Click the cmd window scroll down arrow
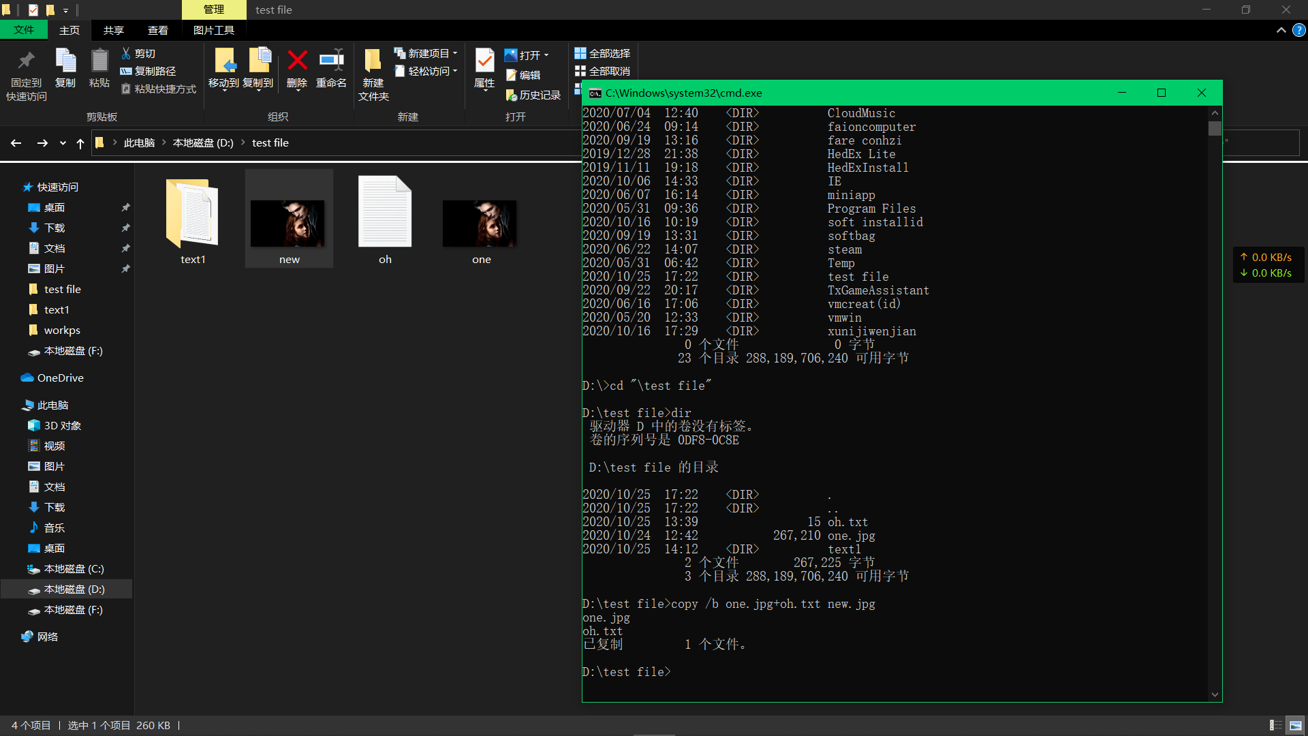 point(1215,694)
